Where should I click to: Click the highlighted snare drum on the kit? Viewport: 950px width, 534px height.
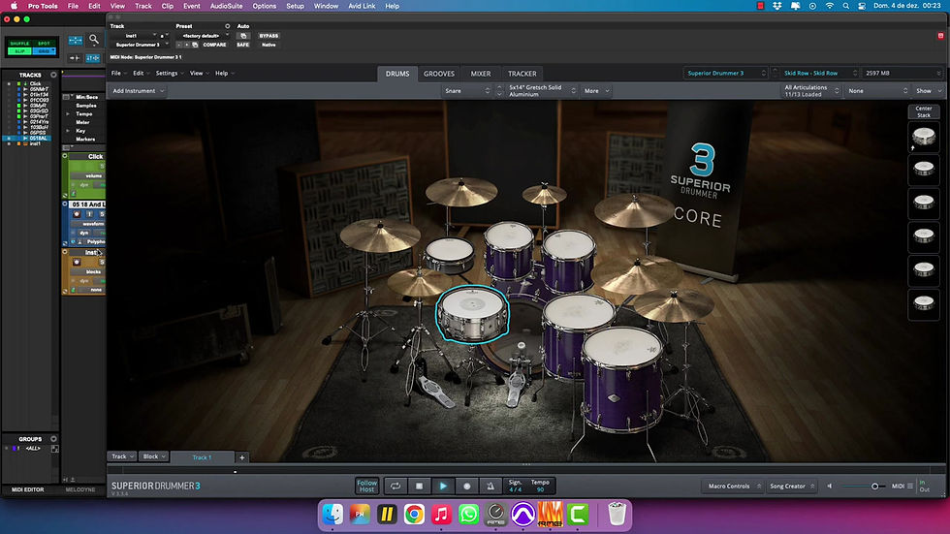[x=472, y=314]
